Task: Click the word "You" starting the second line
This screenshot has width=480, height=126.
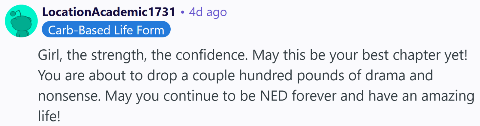Action: pos(49,75)
